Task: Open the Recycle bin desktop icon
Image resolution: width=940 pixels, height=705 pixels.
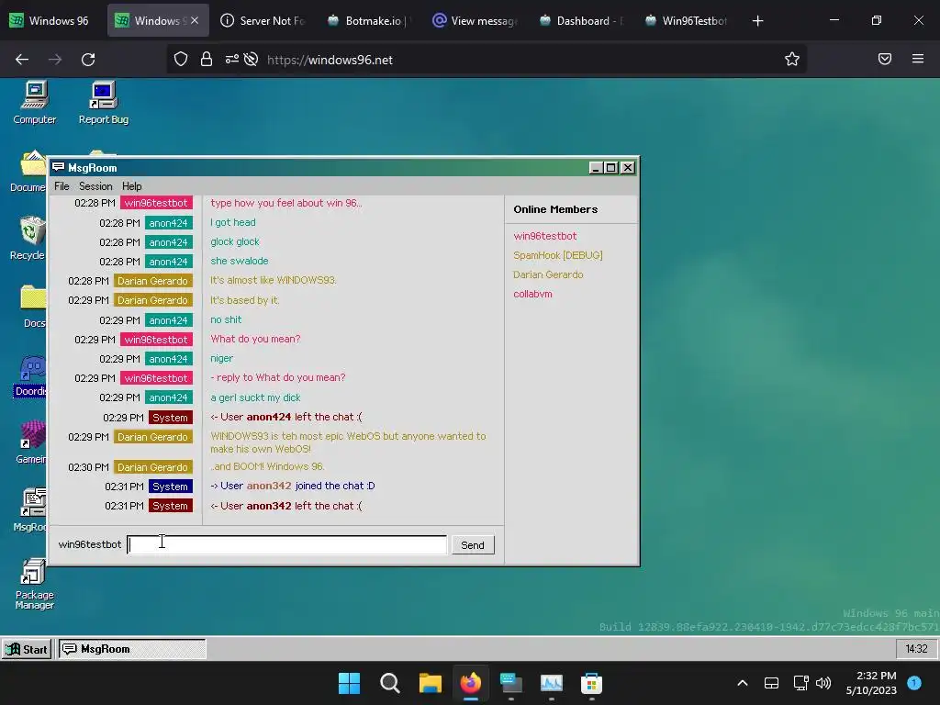Action: pos(28,239)
